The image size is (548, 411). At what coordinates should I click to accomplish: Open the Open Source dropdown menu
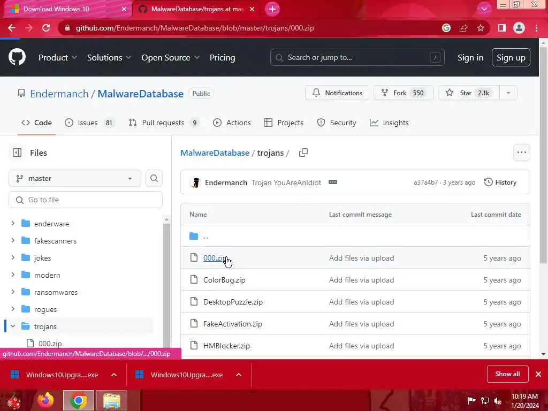(171, 57)
